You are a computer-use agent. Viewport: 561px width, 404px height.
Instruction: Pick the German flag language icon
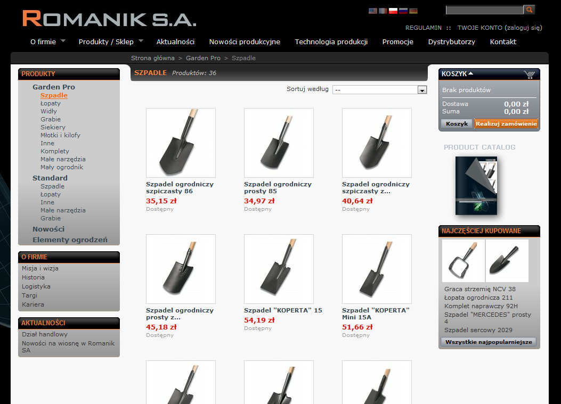point(413,11)
